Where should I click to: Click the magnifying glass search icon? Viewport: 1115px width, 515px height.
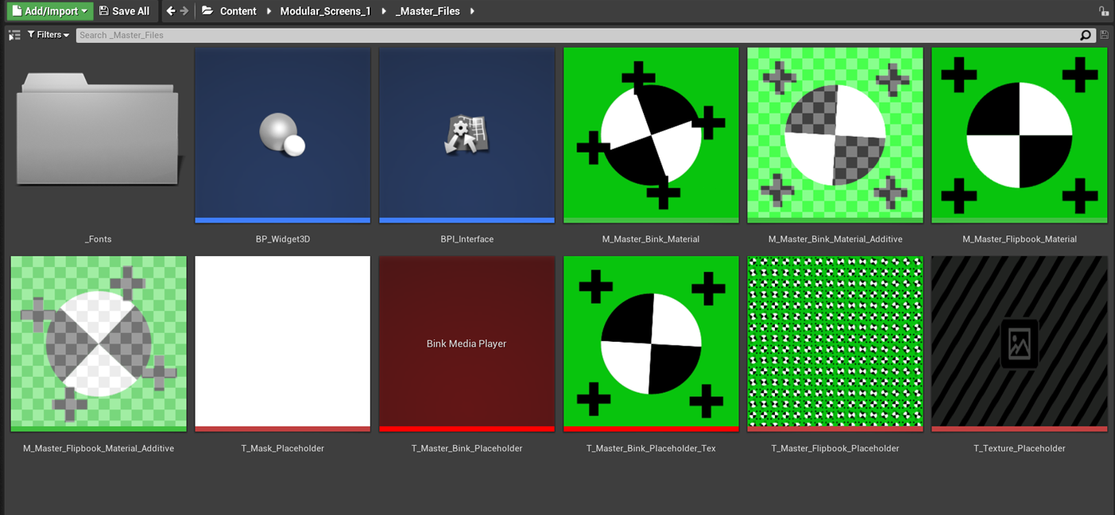(x=1086, y=35)
